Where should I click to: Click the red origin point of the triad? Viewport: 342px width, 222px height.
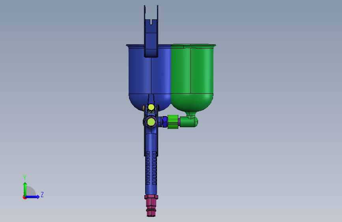[24, 197]
